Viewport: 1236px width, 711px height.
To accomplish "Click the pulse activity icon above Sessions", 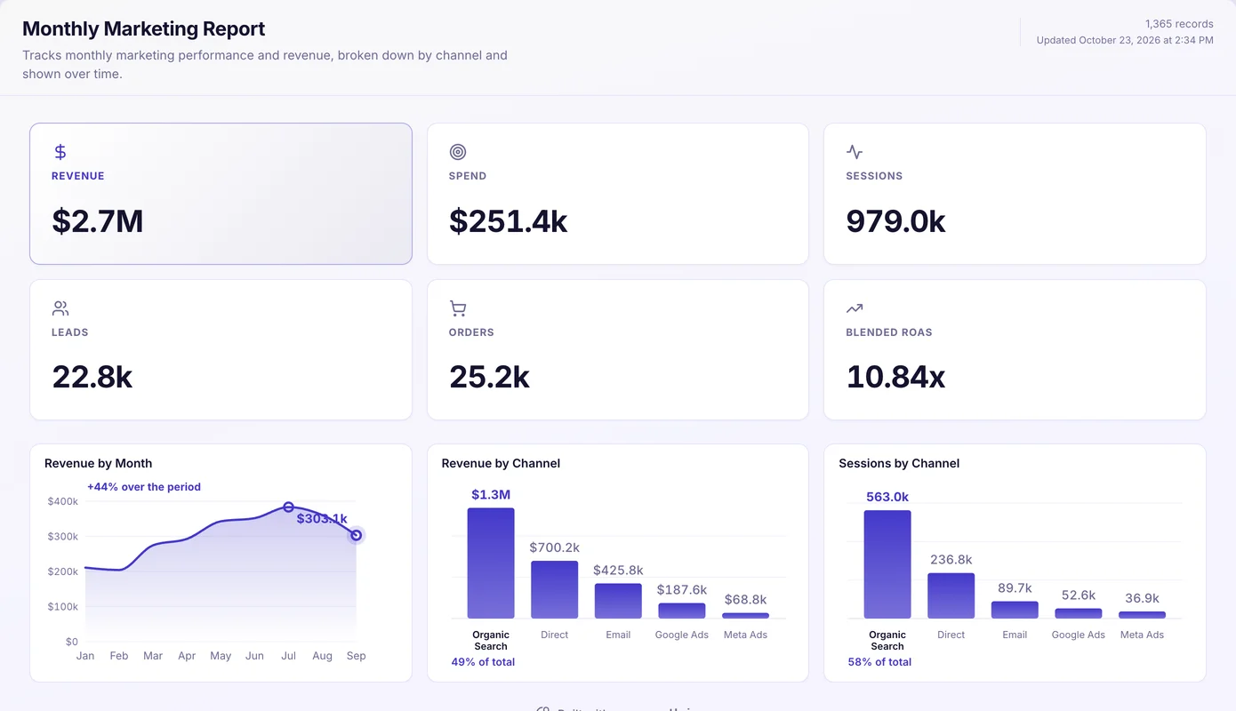I will point(855,152).
